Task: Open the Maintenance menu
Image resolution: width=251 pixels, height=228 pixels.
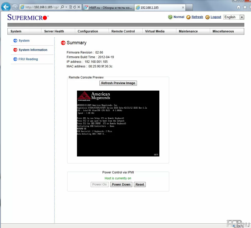Action: point(193,31)
